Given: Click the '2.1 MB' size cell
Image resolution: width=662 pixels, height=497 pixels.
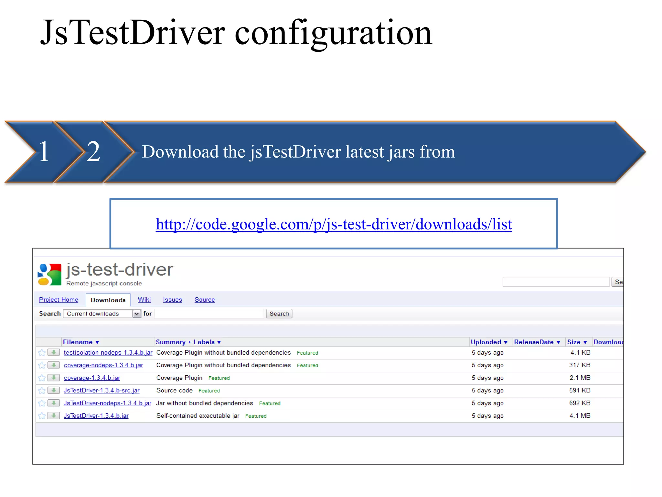Looking at the screenshot, I should coord(580,378).
